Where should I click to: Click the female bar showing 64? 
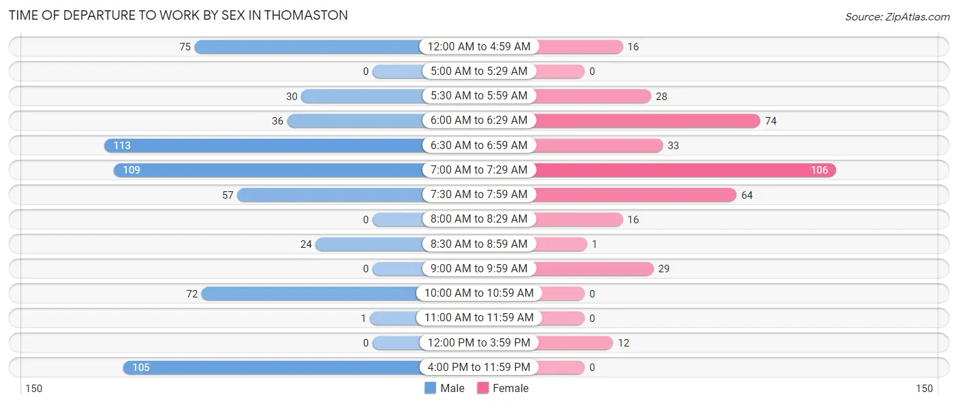coord(636,195)
